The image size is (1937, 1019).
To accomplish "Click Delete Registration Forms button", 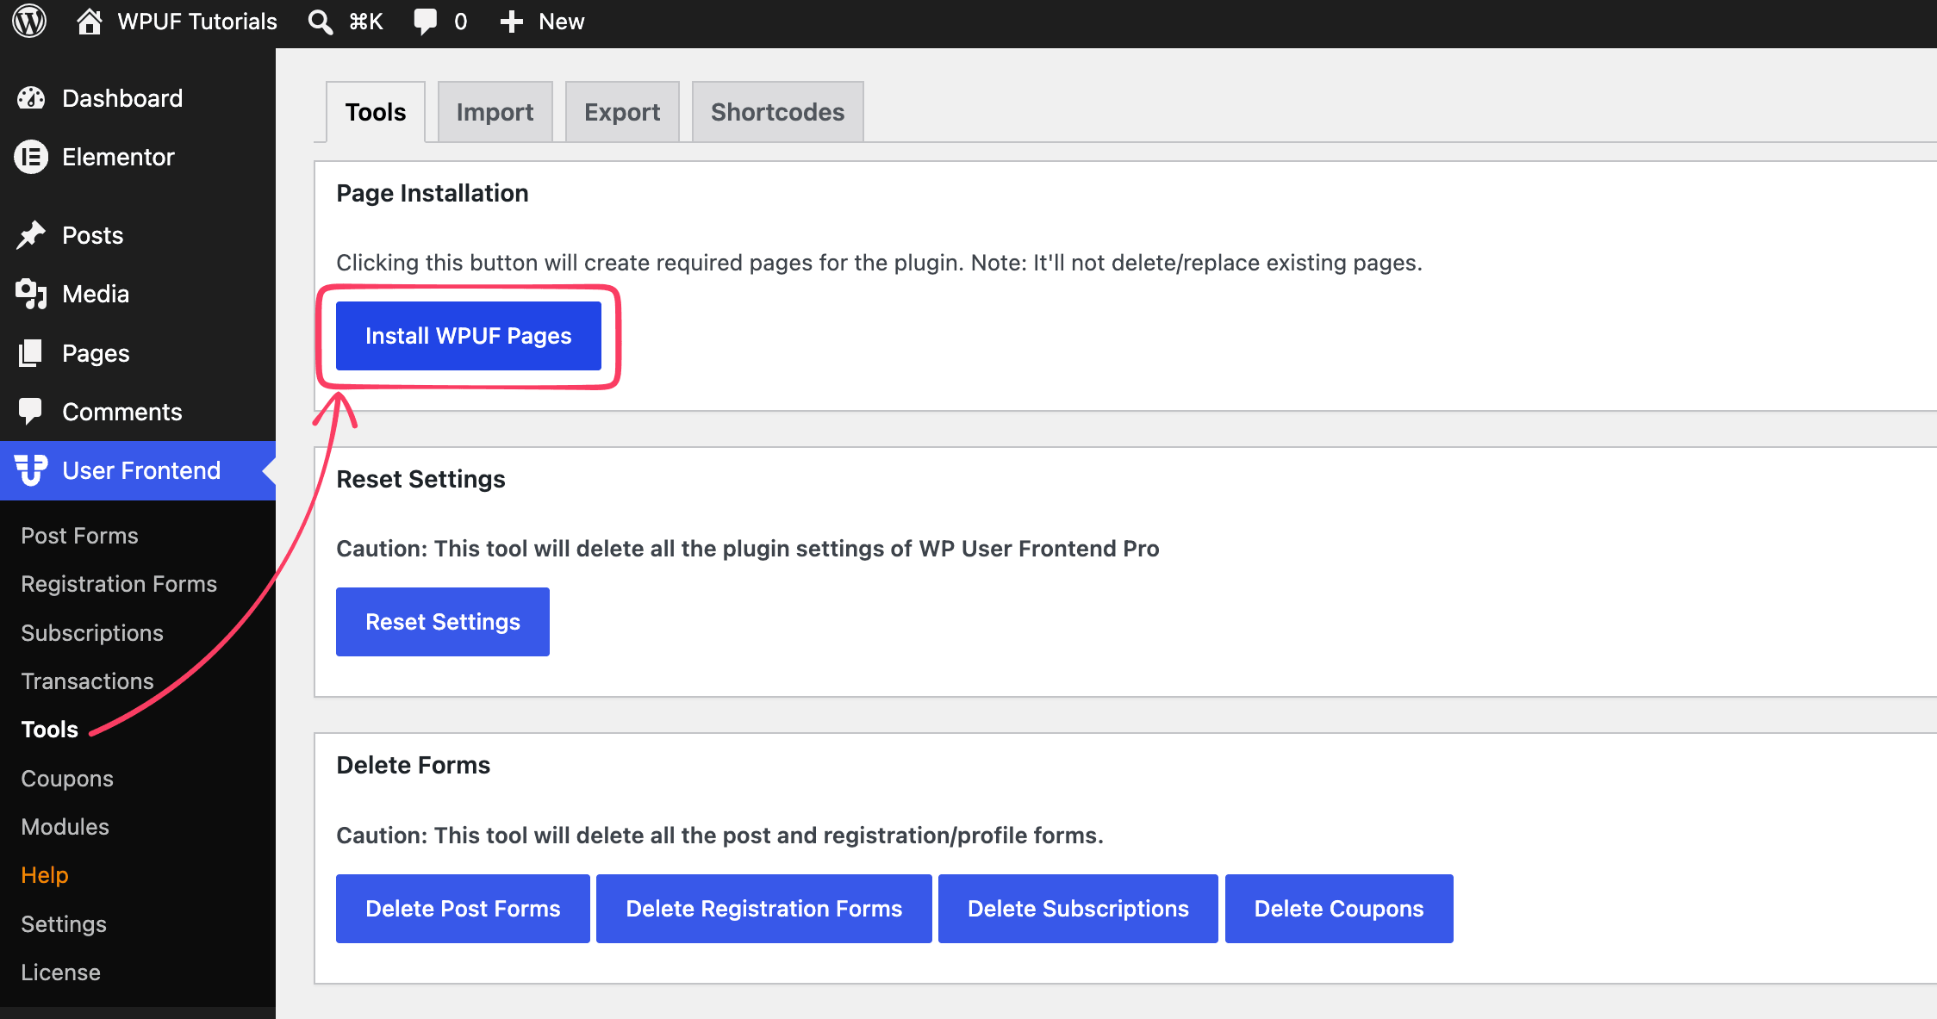I will (x=764, y=909).
